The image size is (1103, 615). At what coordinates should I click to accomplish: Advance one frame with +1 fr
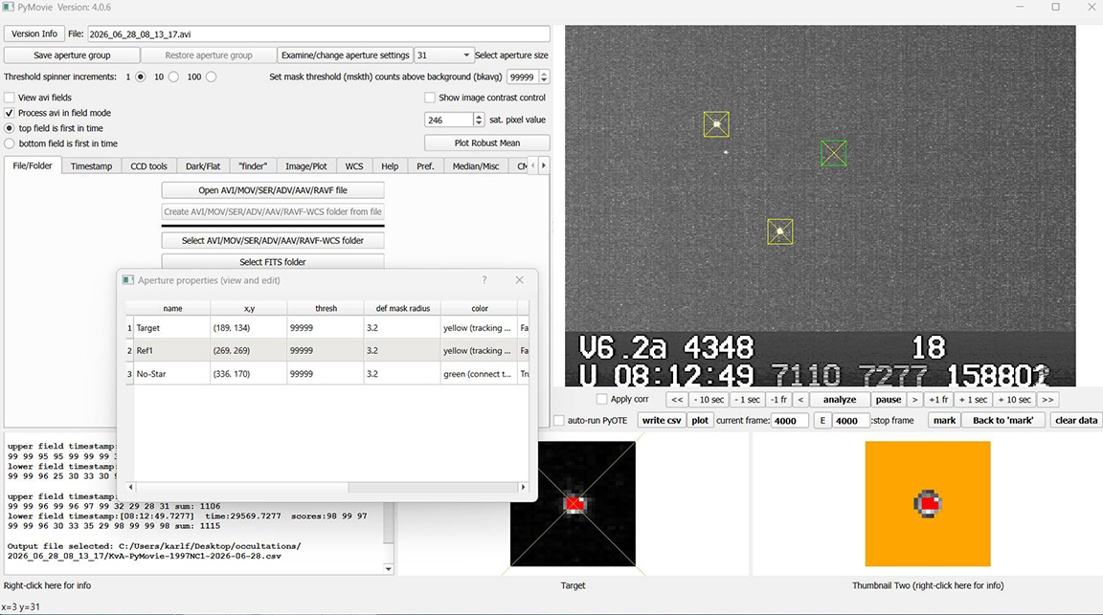tap(938, 399)
